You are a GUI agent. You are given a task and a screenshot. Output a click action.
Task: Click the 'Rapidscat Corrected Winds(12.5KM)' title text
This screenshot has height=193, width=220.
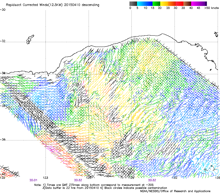tap(34, 5)
